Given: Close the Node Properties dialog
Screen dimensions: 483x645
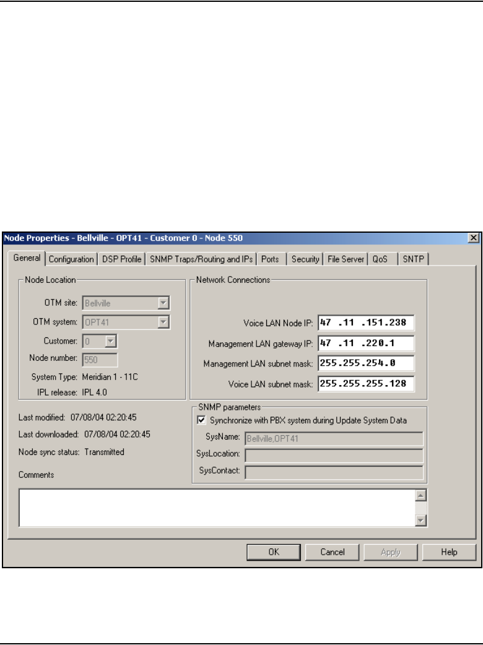Looking at the screenshot, I should coord(474,238).
